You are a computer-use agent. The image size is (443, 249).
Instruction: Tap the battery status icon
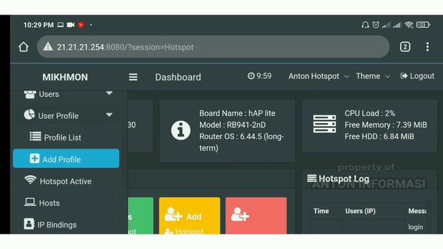(423, 25)
